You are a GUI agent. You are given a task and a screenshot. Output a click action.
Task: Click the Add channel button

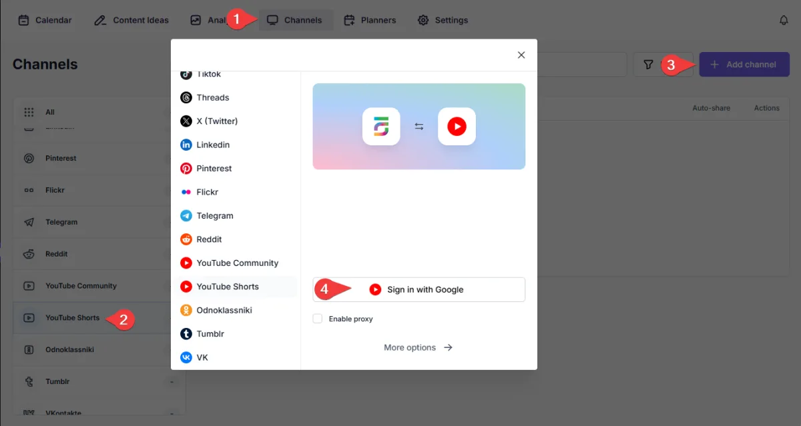pyautogui.click(x=744, y=65)
